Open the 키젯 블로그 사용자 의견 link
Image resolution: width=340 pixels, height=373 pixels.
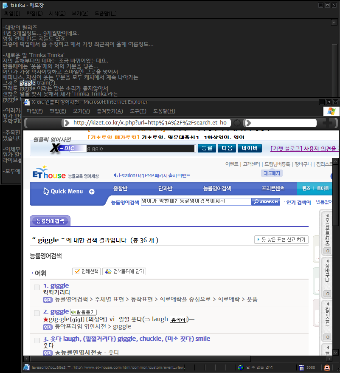coord(305,149)
